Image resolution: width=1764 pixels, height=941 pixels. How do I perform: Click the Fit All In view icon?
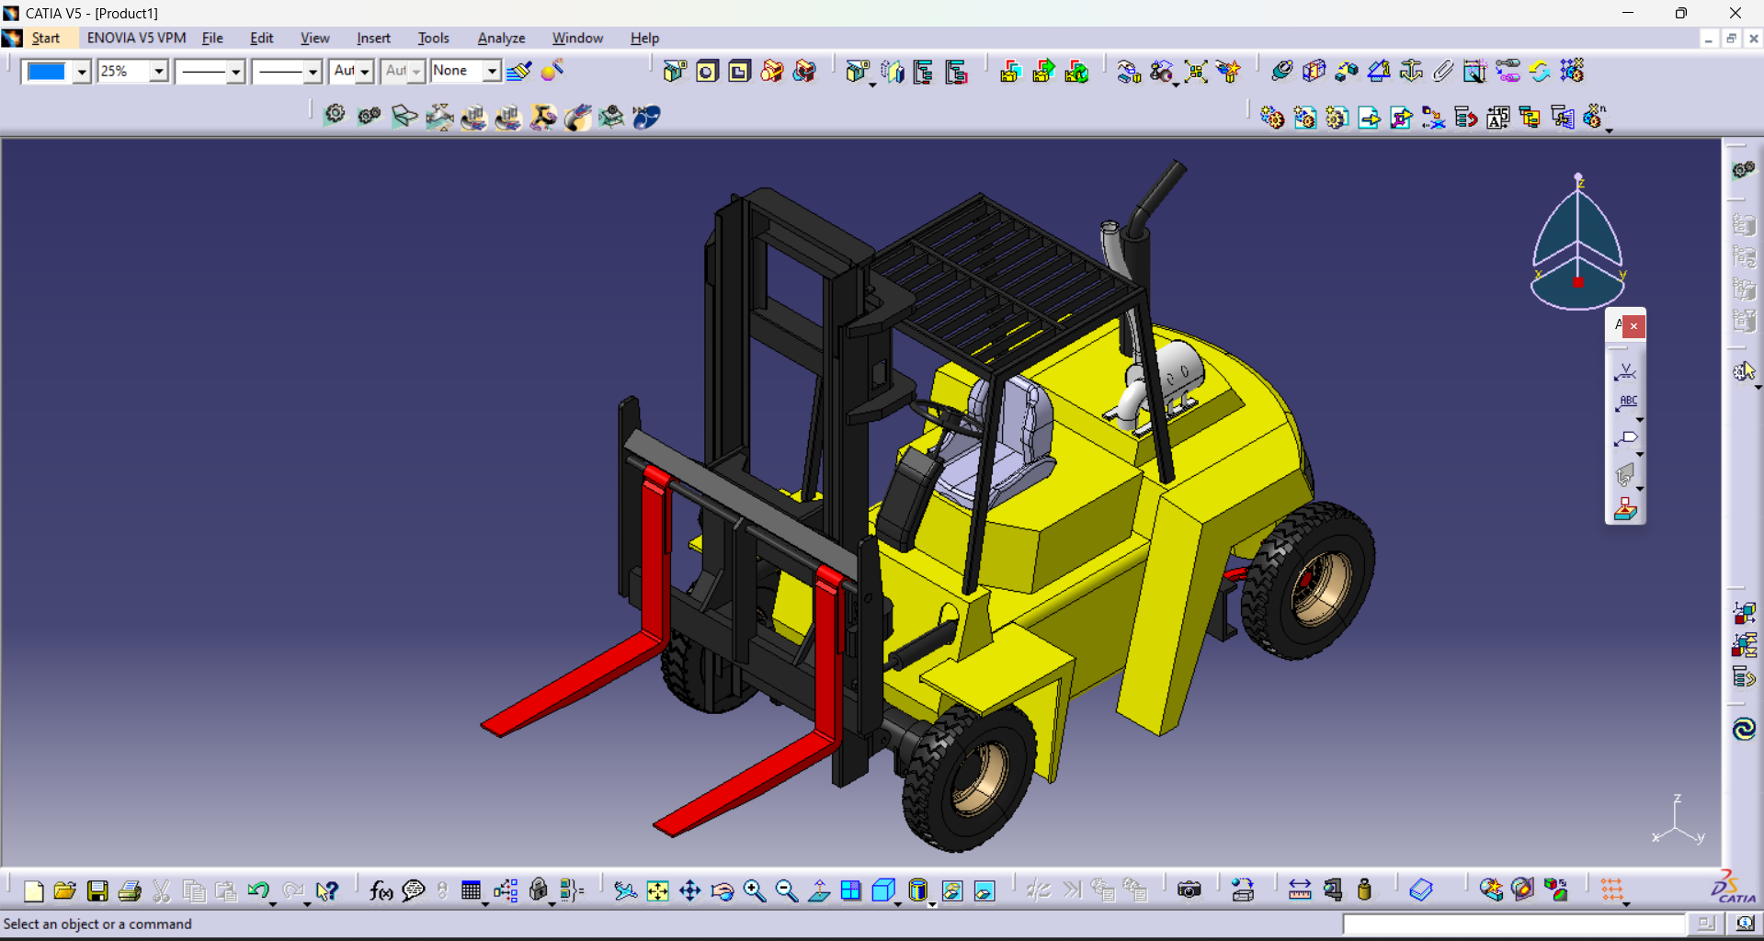[657, 890]
